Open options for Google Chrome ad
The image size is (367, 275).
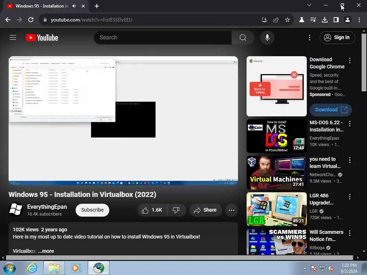(x=350, y=61)
